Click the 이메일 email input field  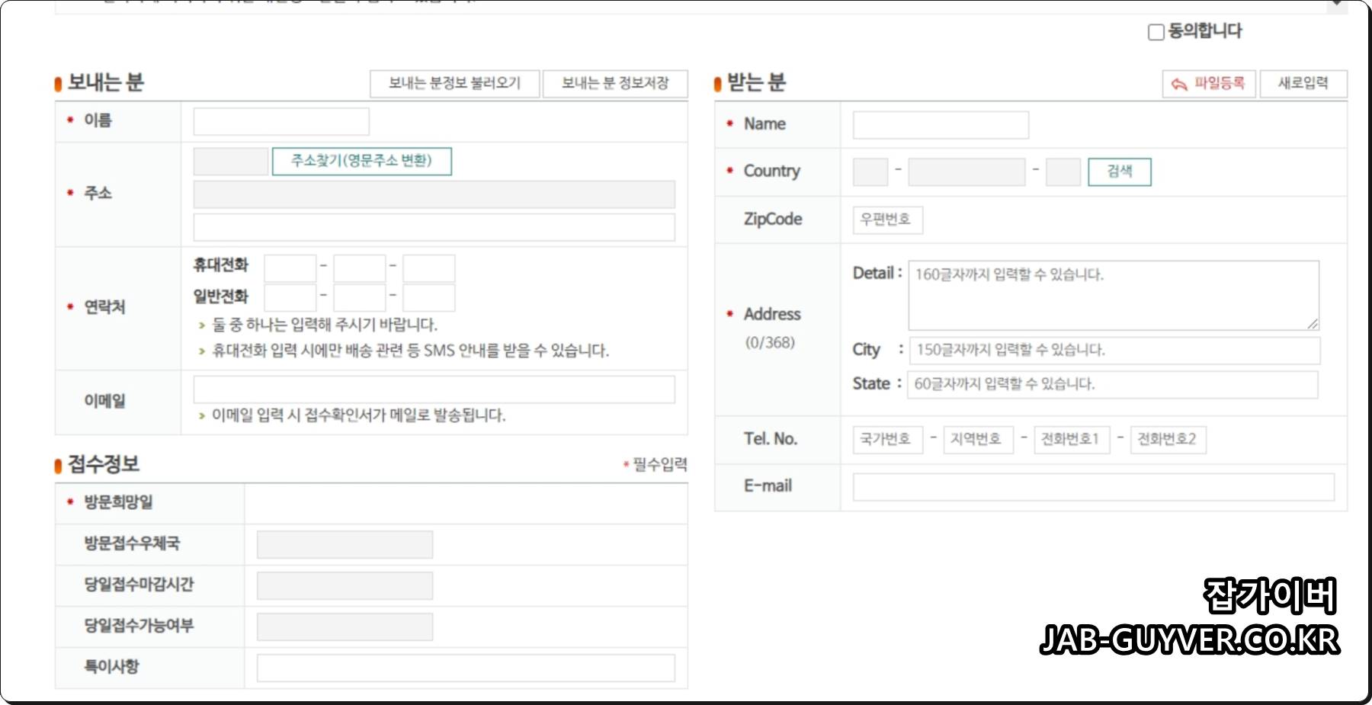433,389
